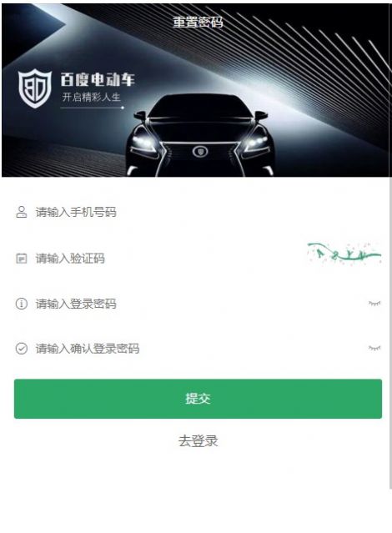Click the verification code field icon
This screenshot has height=533, width=392.
pos(22,259)
